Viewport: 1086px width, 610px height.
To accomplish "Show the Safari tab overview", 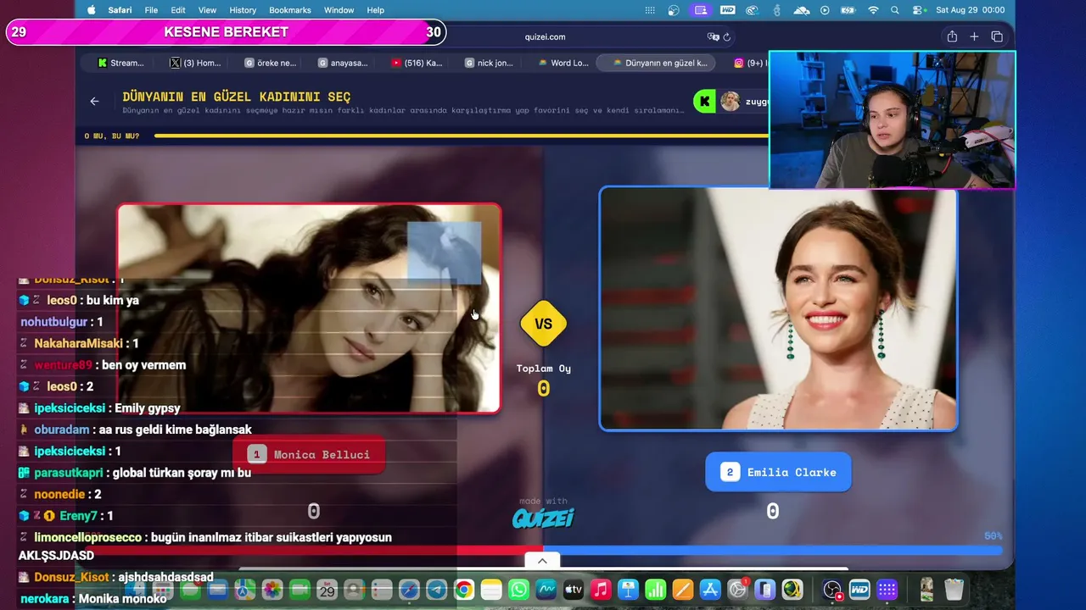I will [x=997, y=36].
